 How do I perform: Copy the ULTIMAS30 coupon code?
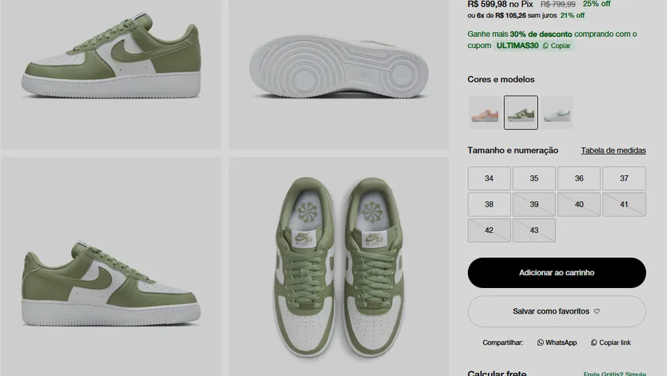click(557, 46)
